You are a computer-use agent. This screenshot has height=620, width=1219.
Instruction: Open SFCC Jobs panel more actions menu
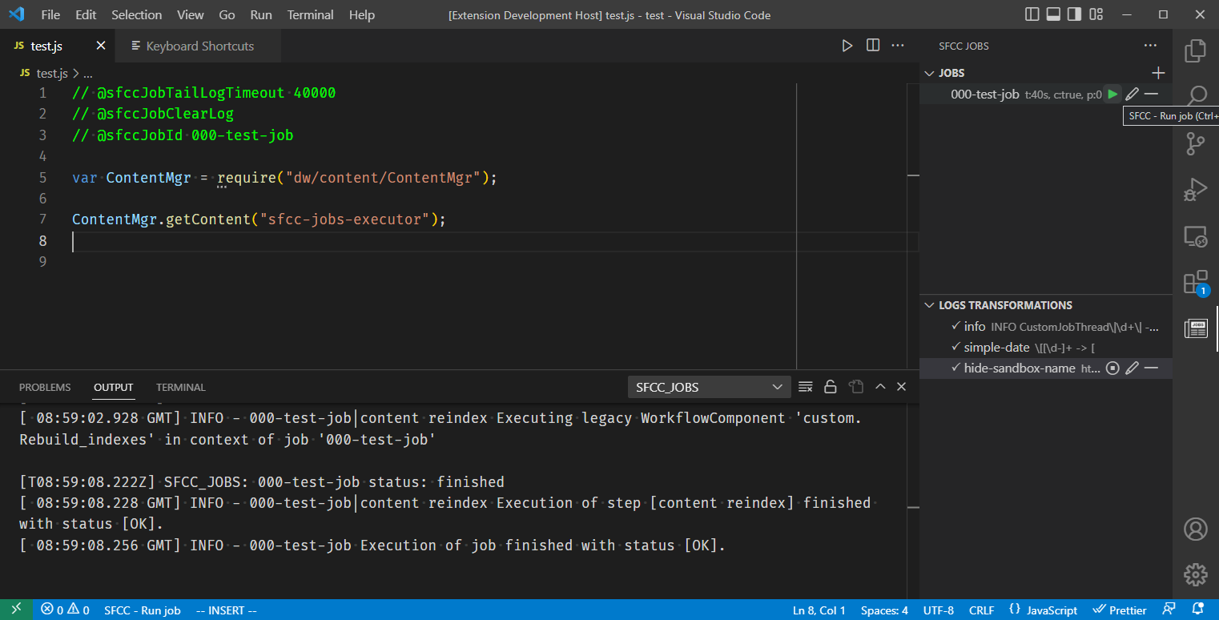pos(1150,46)
